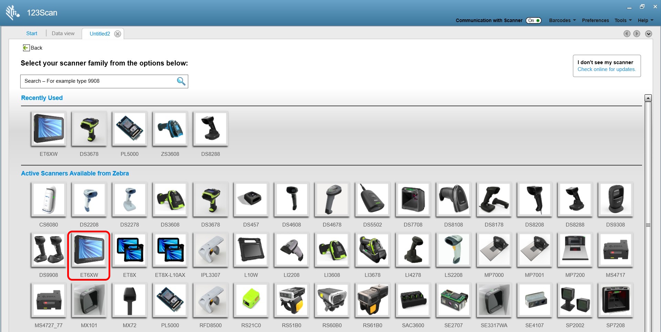This screenshot has height=332, width=661.
Task: Click the scanner family search field
Action: click(104, 81)
